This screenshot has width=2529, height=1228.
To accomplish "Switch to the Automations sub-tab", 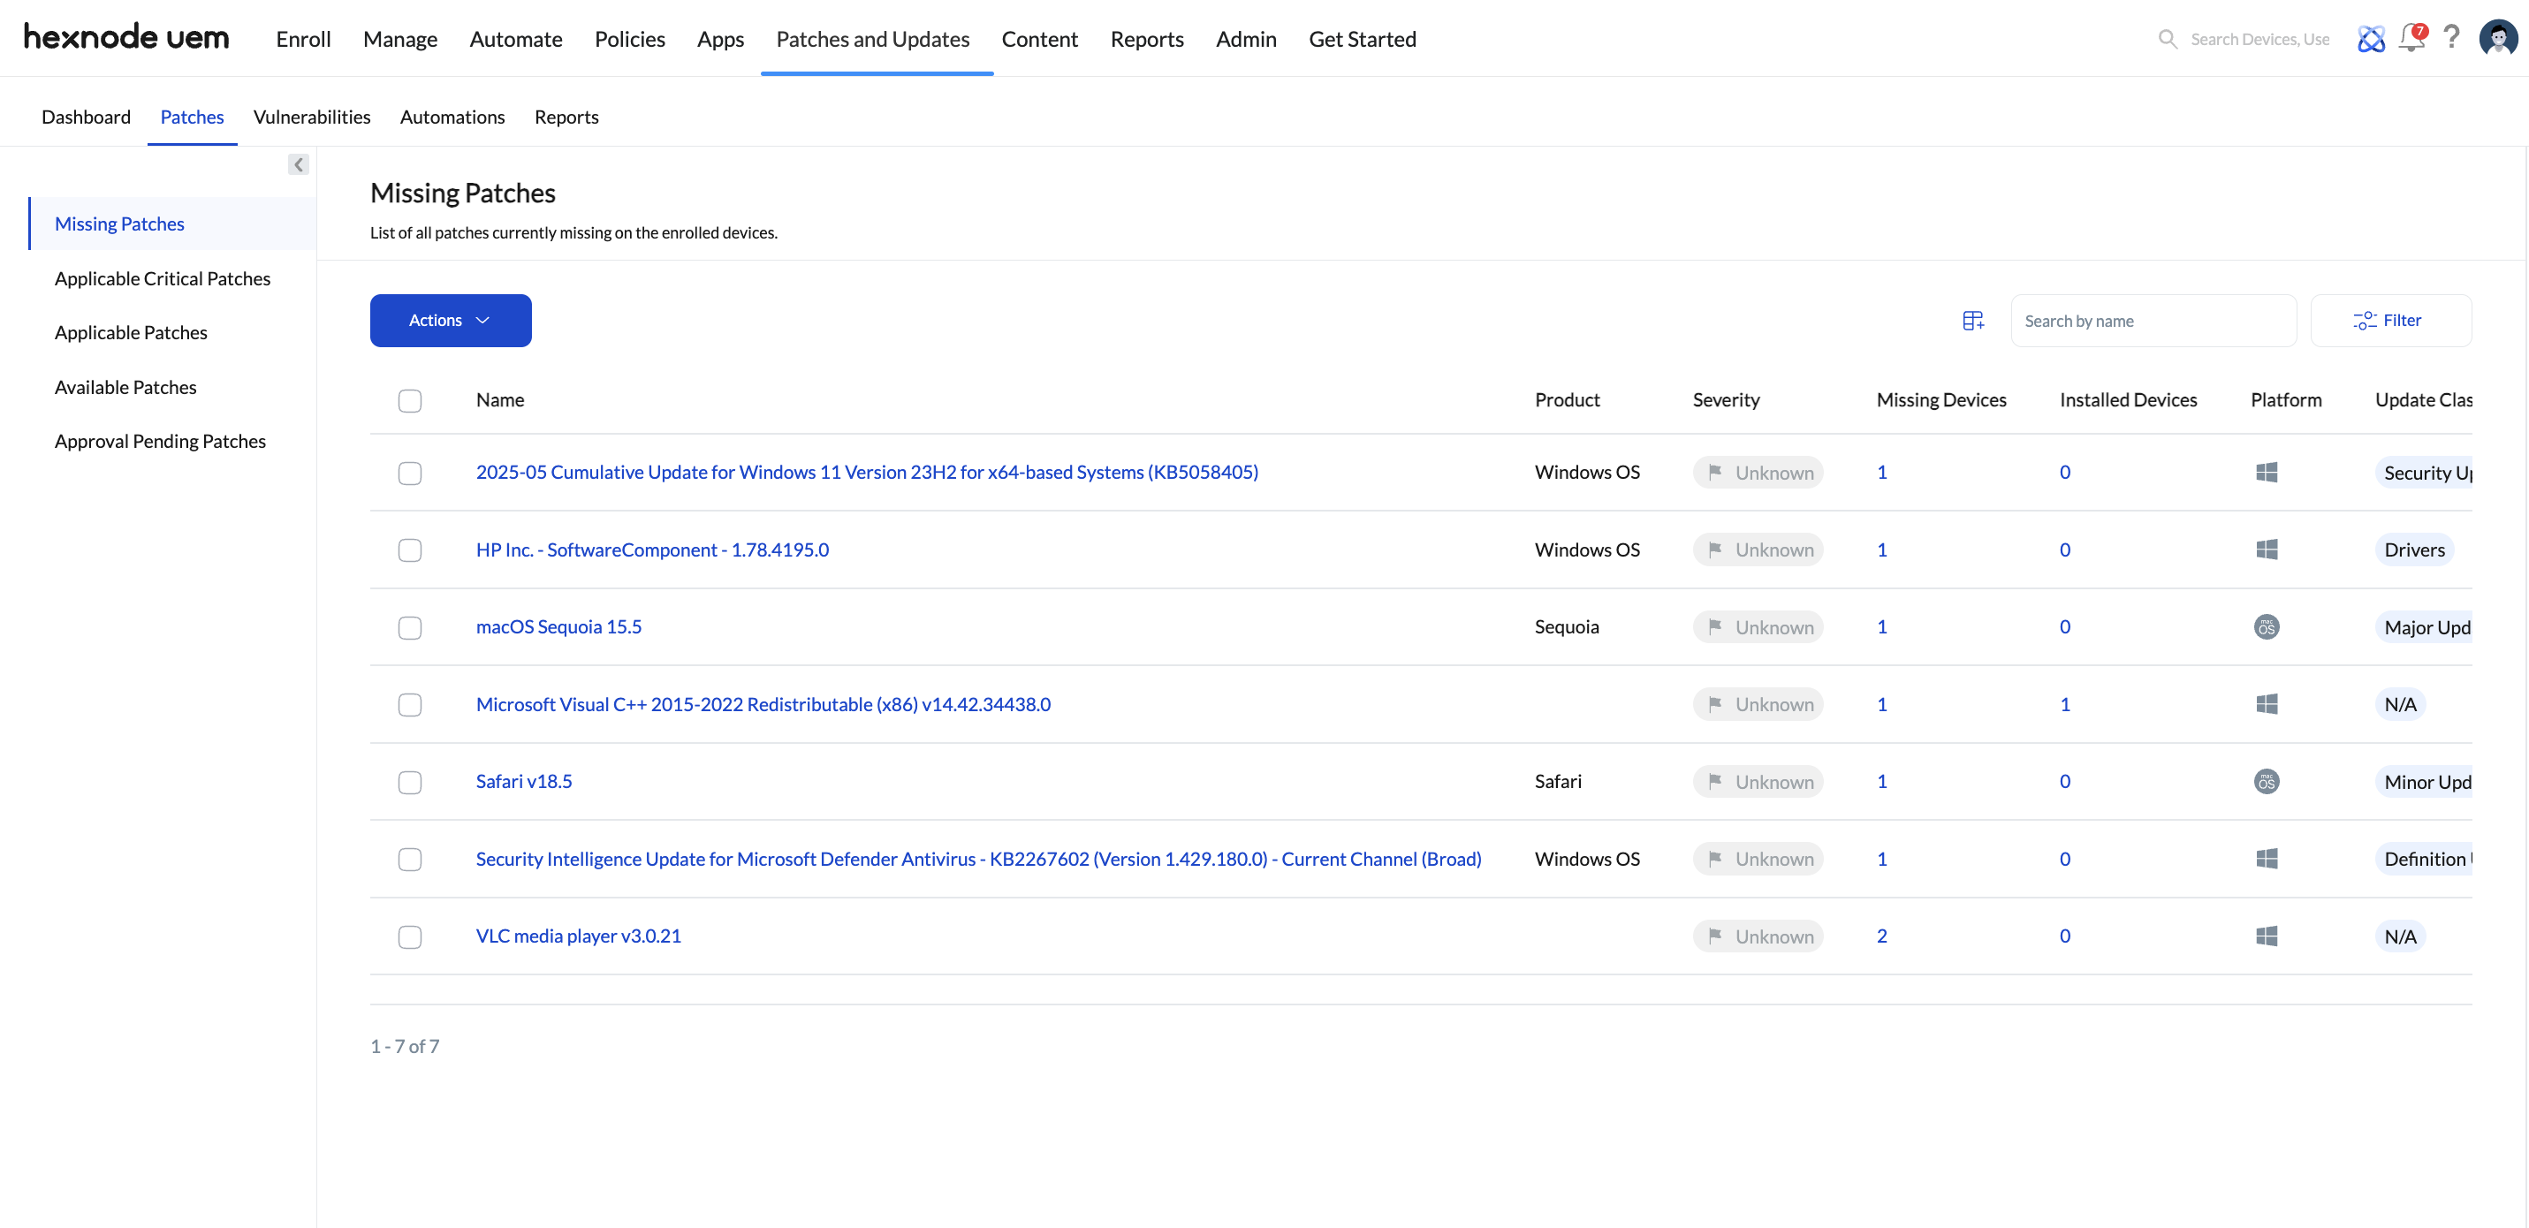I will [x=452, y=117].
